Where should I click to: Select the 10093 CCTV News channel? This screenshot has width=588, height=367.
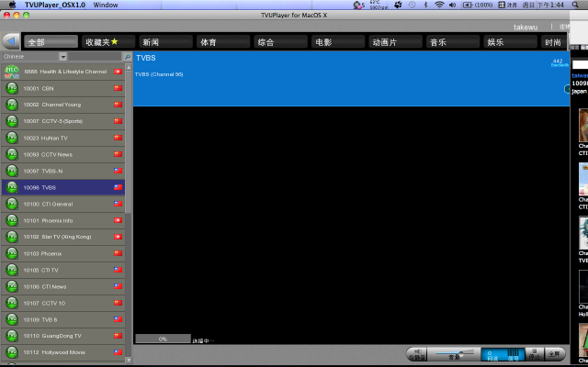click(x=63, y=154)
